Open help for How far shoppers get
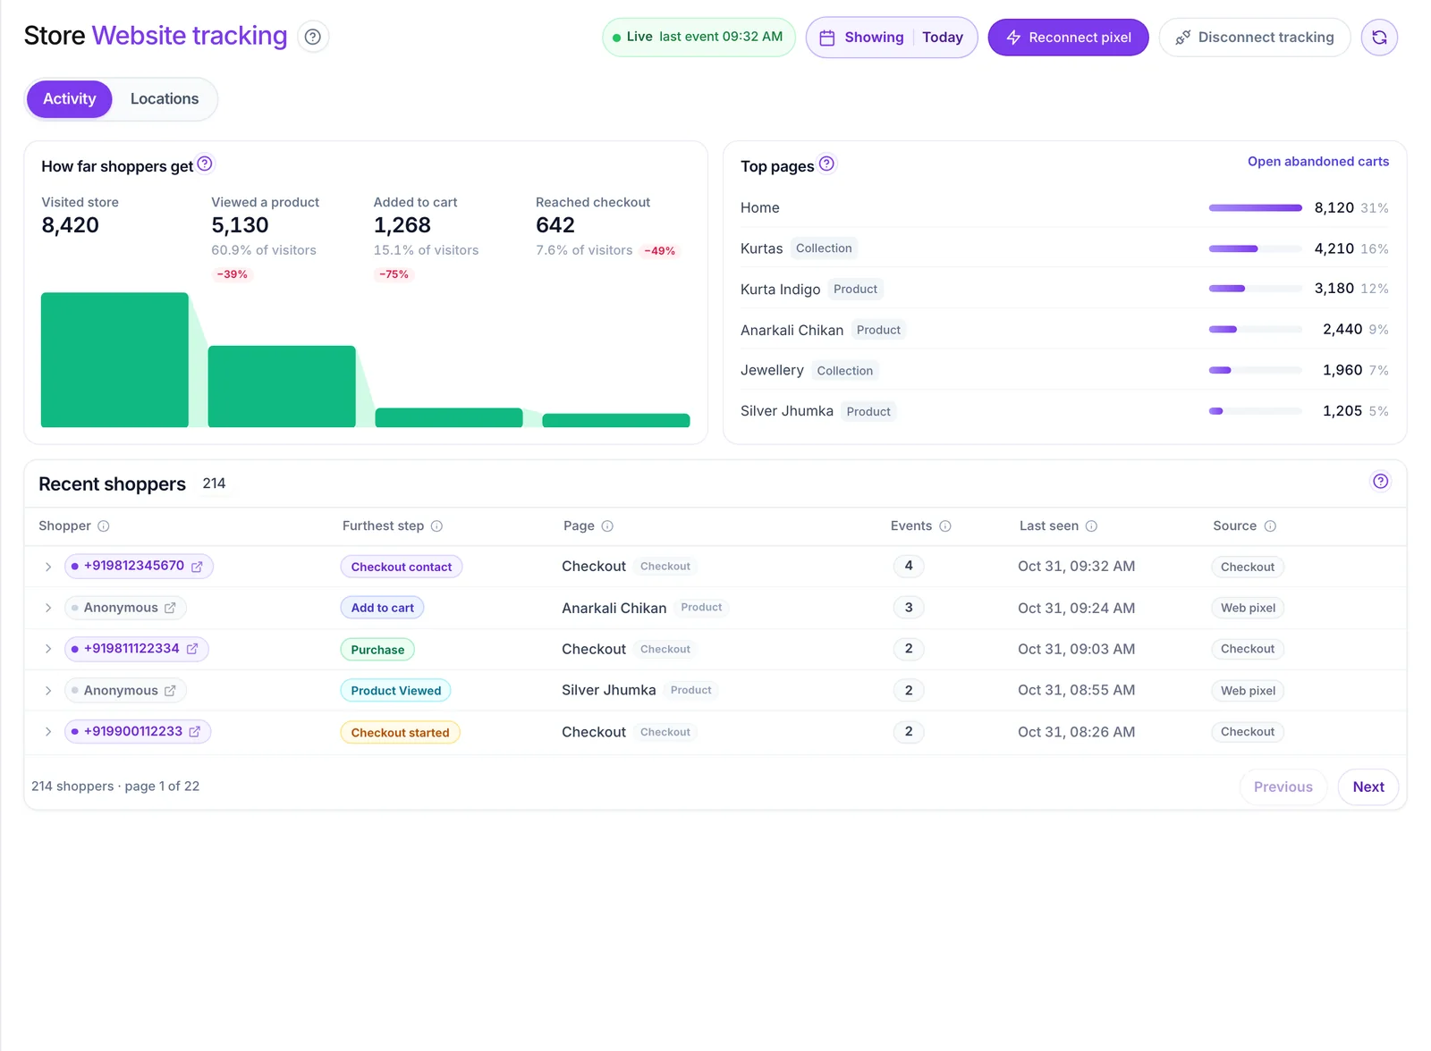 pyautogui.click(x=205, y=164)
